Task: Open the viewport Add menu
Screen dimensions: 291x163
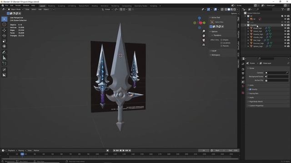Action: tap(40, 10)
